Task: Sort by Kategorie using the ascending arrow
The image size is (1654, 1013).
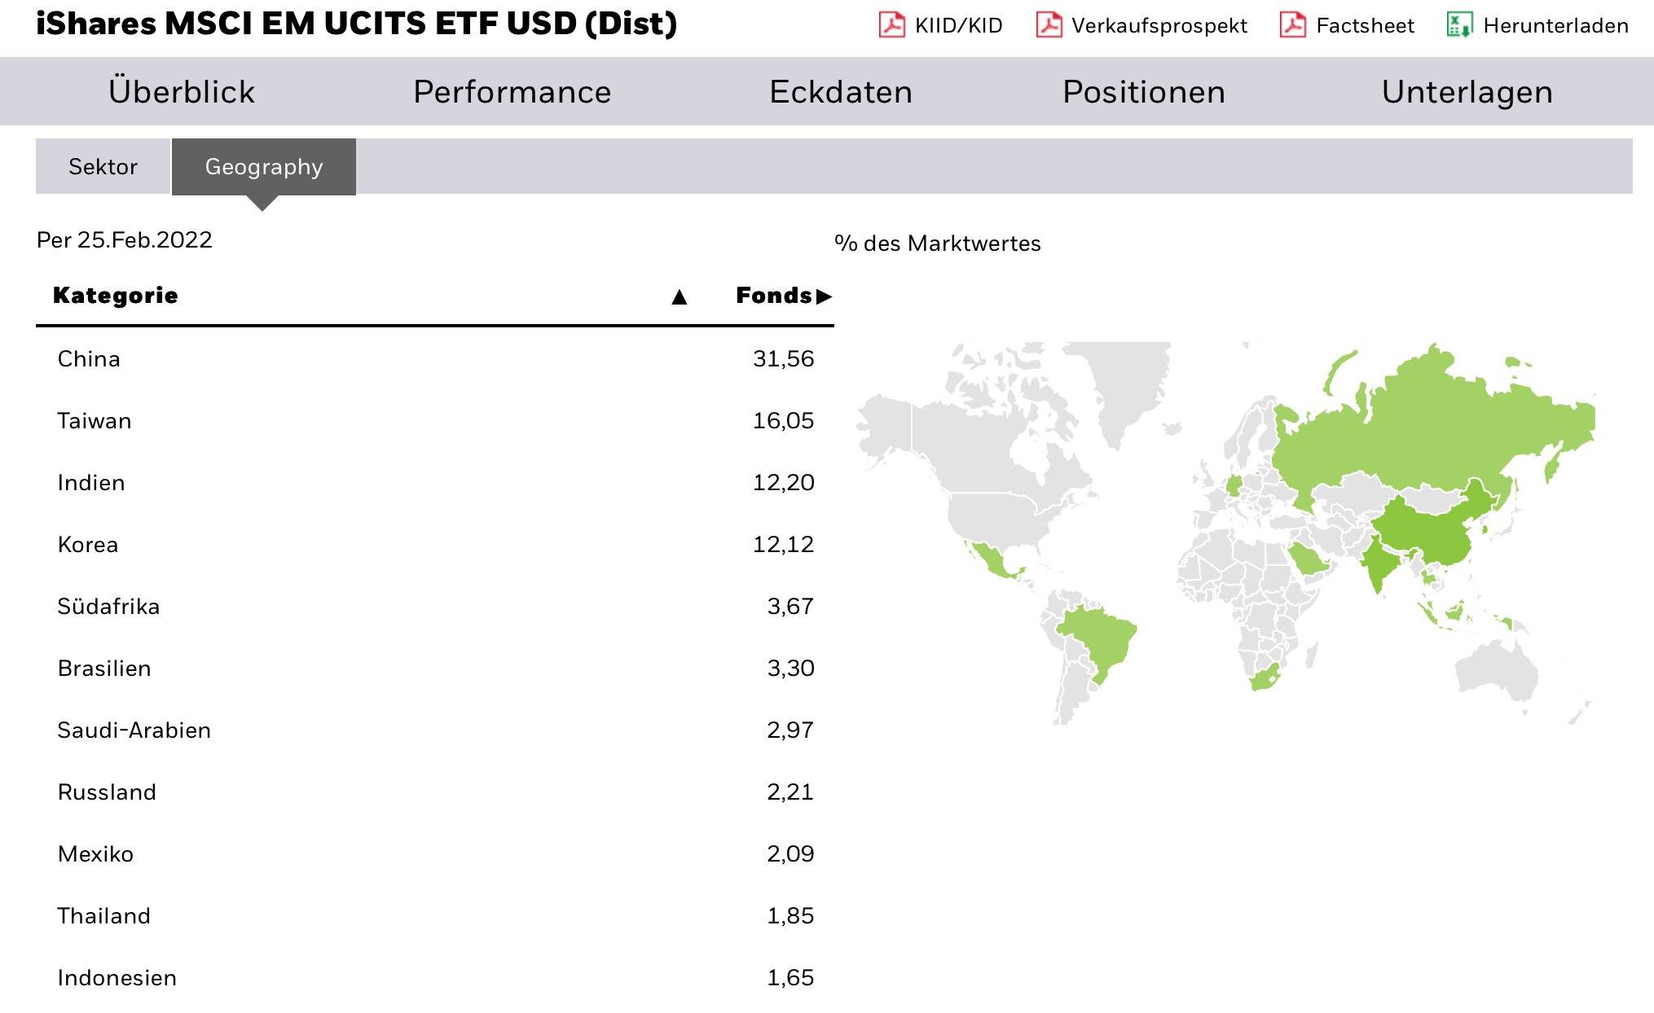Action: pyautogui.click(x=679, y=296)
